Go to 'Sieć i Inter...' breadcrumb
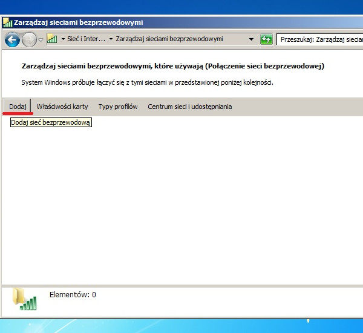 tap(86, 39)
